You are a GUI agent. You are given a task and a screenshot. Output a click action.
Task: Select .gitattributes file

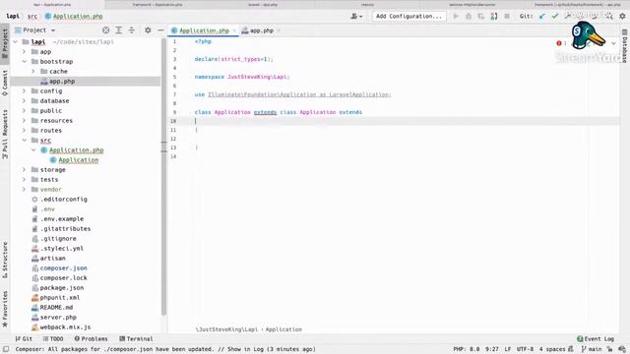tap(65, 229)
